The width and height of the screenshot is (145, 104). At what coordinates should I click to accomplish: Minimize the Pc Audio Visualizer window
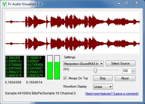[119, 3]
